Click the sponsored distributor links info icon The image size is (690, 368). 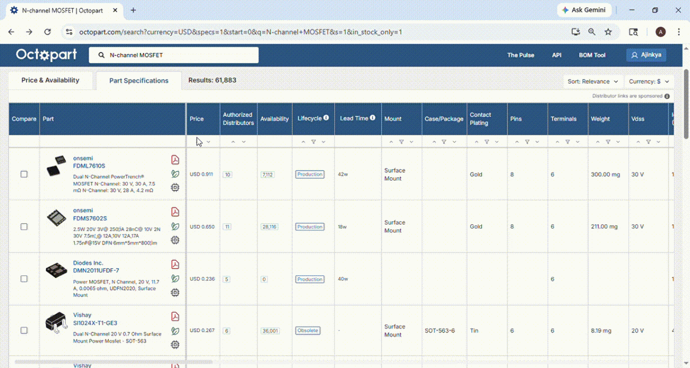tap(667, 96)
